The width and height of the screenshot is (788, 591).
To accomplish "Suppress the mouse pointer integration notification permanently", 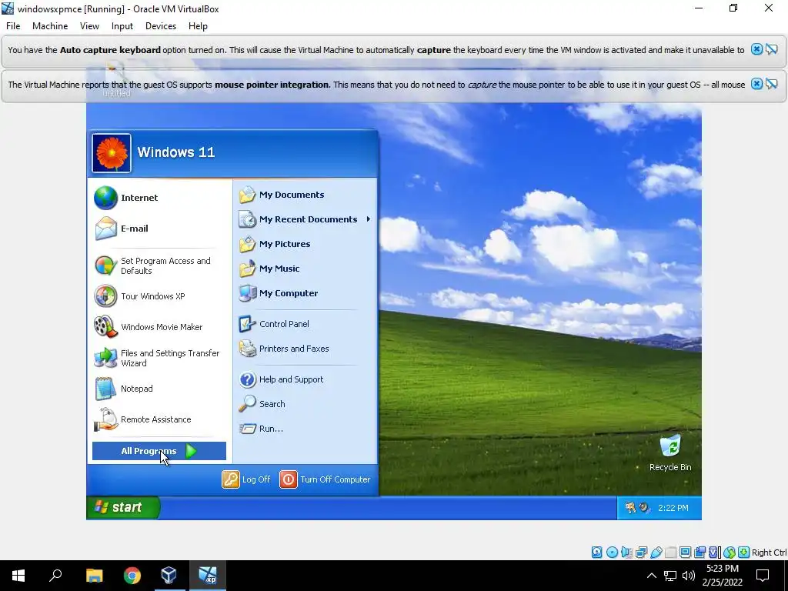I will (x=771, y=84).
